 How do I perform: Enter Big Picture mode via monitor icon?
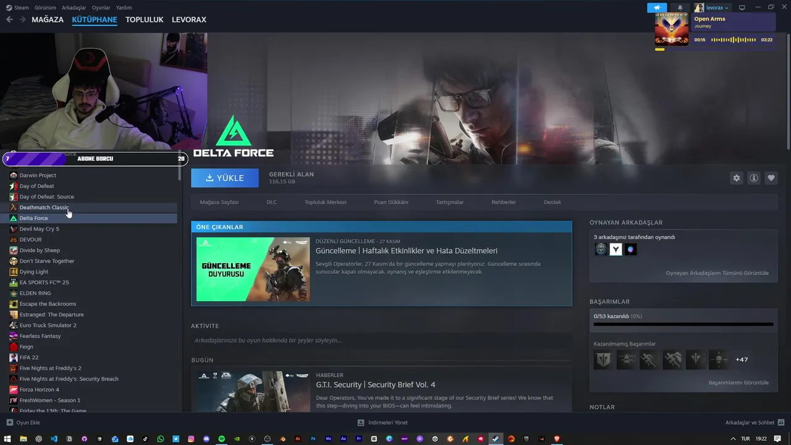[742, 7]
